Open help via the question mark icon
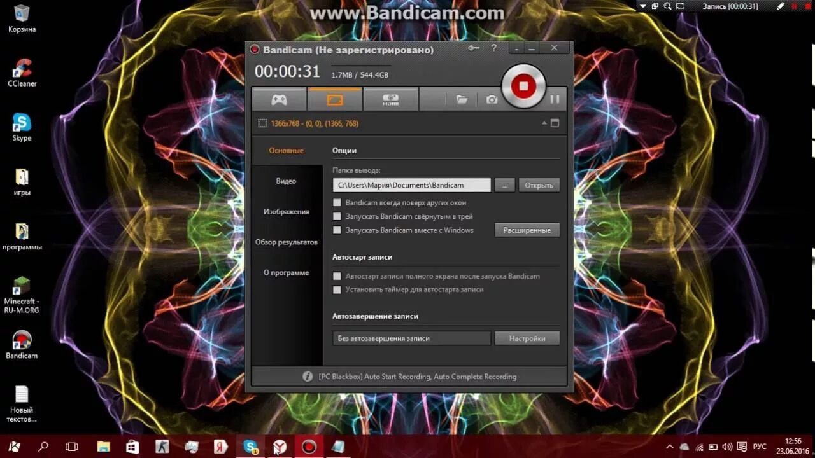Image resolution: width=815 pixels, height=458 pixels. tap(493, 48)
